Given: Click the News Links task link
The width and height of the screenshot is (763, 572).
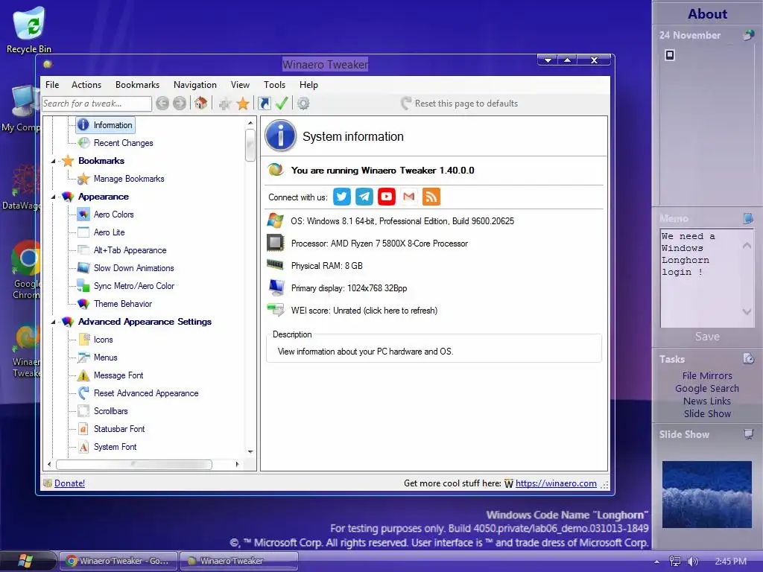Looking at the screenshot, I should pyautogui.click(x=707, y=401).
